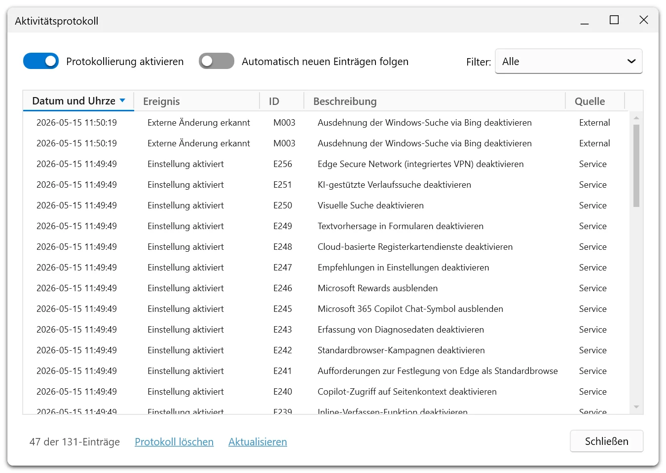Select 'Erfassung von Diagnosedaten deaktivieren' entry

401,330
